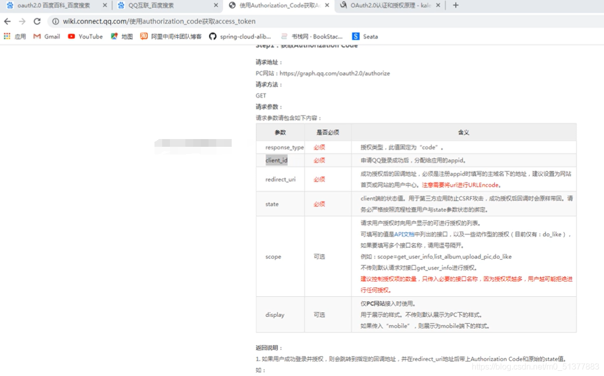
Task: Click red 注意需要将url进行URLEncode text
Action: 461,185
